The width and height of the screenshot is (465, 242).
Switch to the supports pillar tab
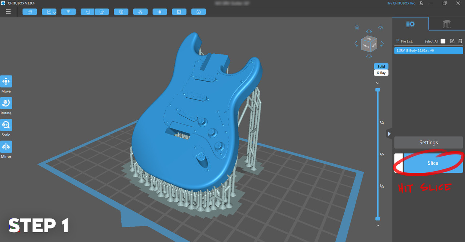(x=446, y=24)
